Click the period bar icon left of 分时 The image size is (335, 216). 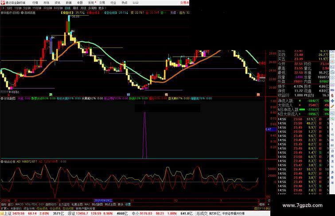click(x=3, y=8)
